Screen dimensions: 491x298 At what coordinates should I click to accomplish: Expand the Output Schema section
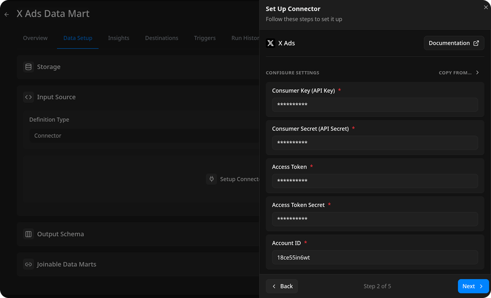[138, 234]
